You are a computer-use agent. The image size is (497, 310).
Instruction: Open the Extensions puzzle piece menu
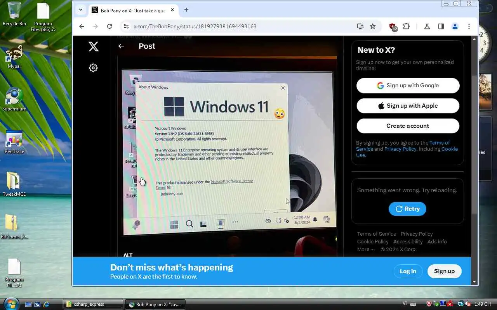point(406,26)
